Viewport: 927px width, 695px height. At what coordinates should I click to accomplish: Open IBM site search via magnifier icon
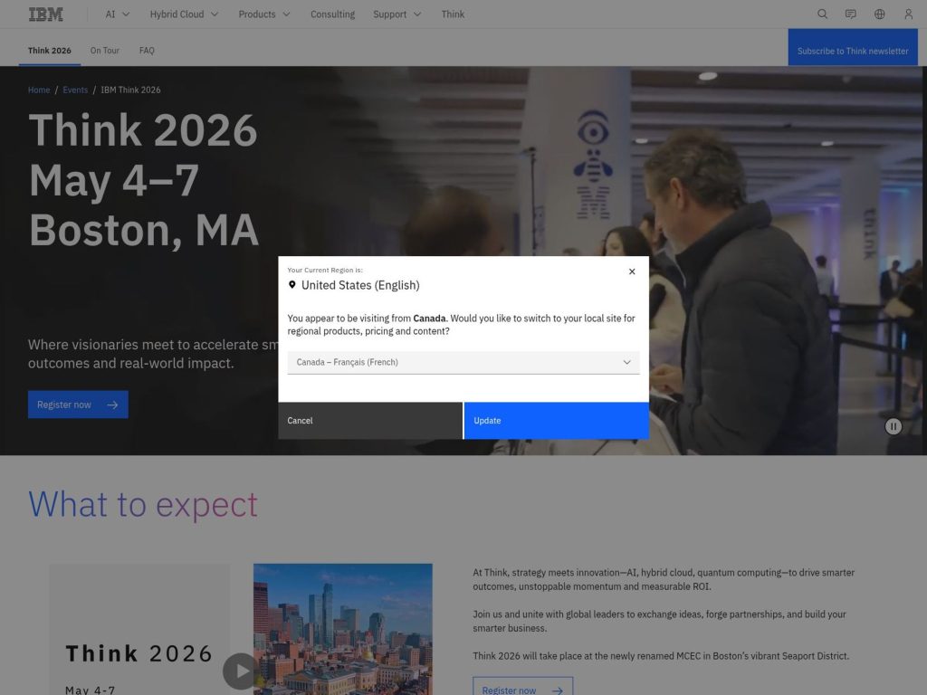click(822, 14)
